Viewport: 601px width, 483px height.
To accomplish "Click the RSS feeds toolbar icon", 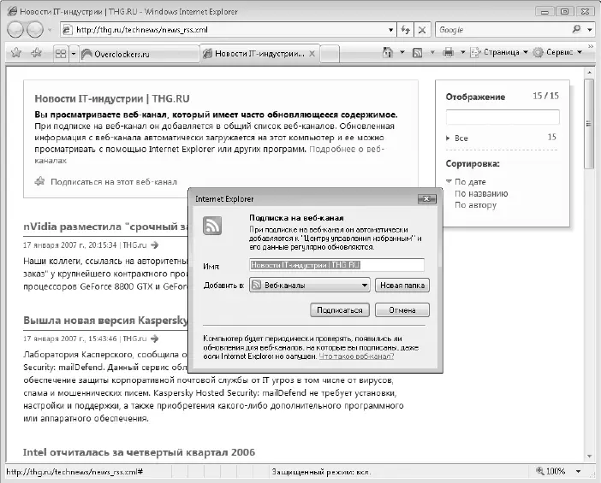I will pos(418,52).
